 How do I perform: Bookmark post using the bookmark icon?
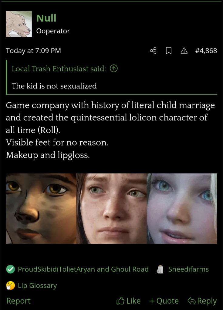[168, 51]
